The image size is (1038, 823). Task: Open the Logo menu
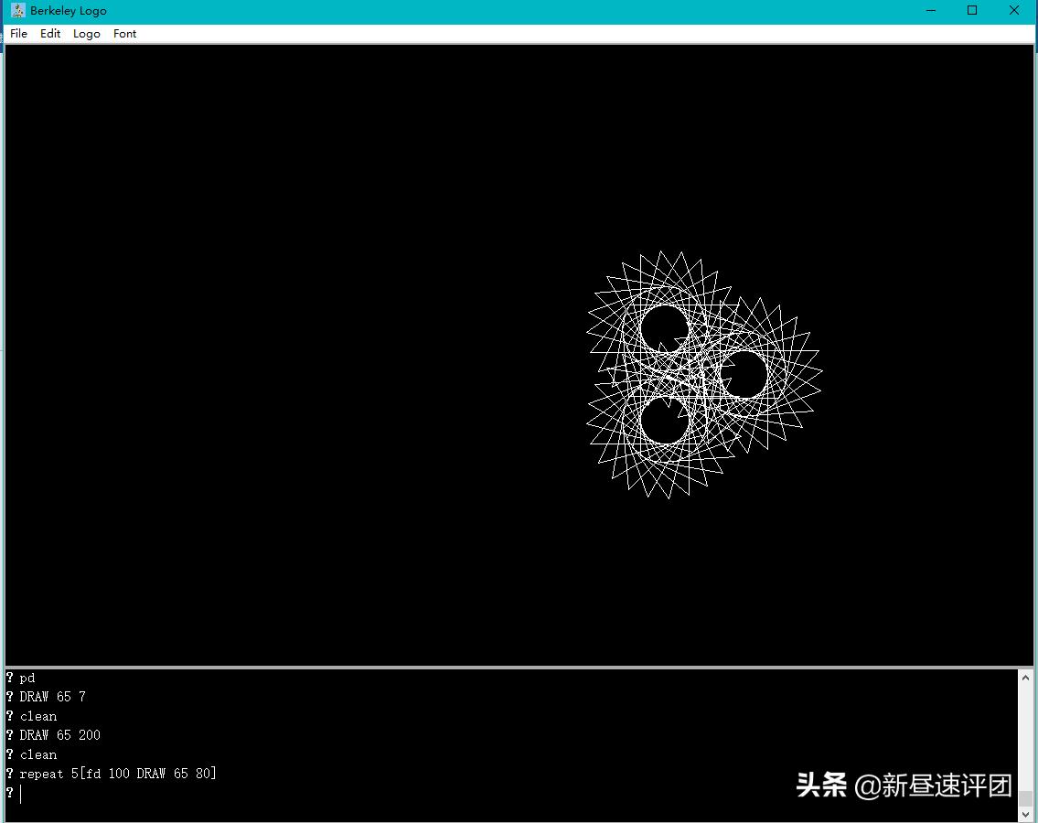pos(87,34)
